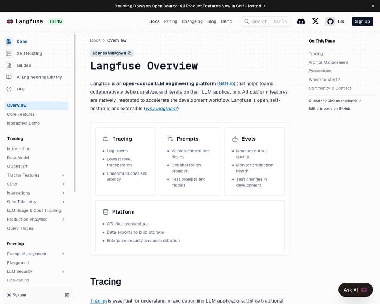Viewport: 380px width, 304px height.
Task: Open the Blog page
Action: pos(211,21)
